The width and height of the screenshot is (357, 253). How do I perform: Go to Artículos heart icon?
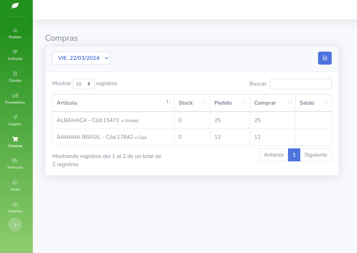[x=15, y=52]
